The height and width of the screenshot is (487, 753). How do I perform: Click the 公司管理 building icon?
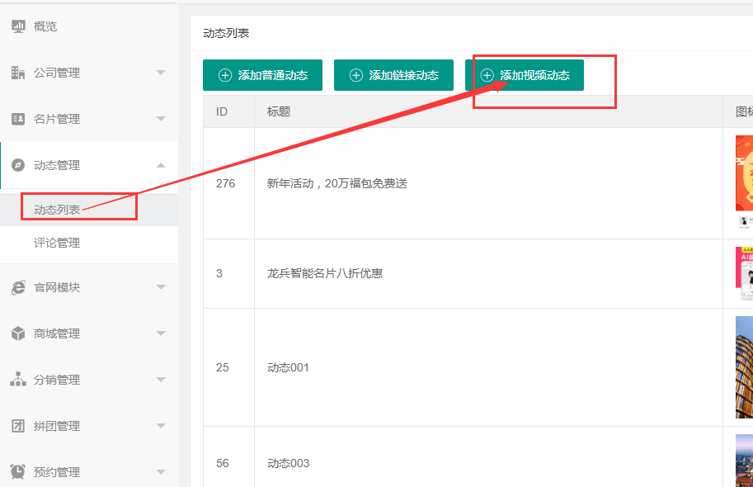[18, 73]
